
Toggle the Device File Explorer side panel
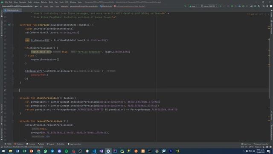pyautogui.click(x=271, y=132)
